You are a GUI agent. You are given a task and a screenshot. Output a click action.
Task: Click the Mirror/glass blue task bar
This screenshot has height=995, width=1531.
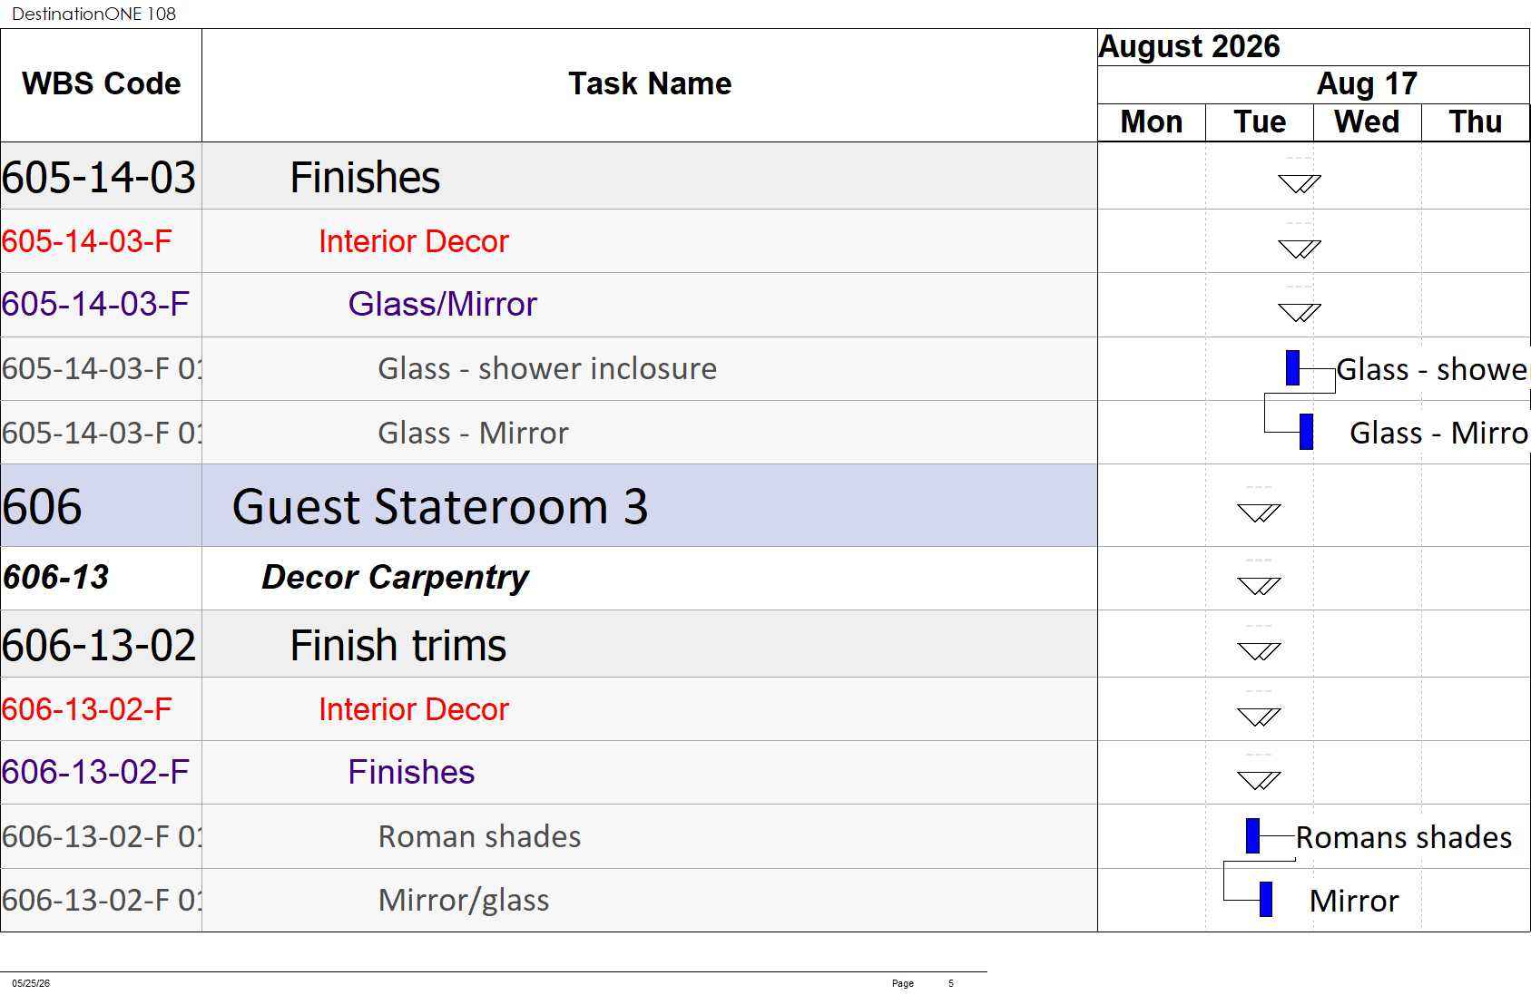(x=1265, y=899)
